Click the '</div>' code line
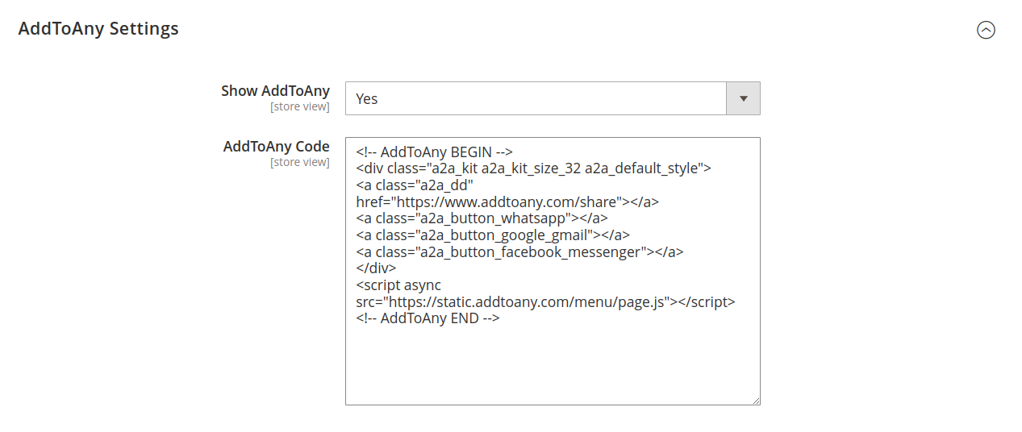This screenshot has height=432, width=1022. click(x=376, y=268)
